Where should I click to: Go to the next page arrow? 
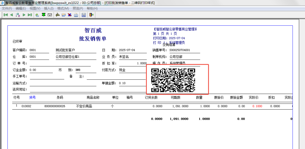click(24, 15)
